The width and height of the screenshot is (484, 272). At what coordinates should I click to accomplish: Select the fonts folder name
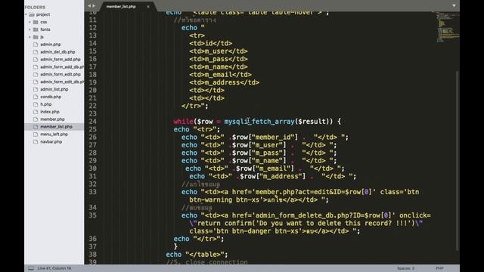pyautogui.click(x=45, y=29)
